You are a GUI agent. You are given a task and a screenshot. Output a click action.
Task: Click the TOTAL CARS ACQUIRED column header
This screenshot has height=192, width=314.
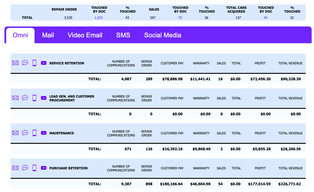(236, 10)
